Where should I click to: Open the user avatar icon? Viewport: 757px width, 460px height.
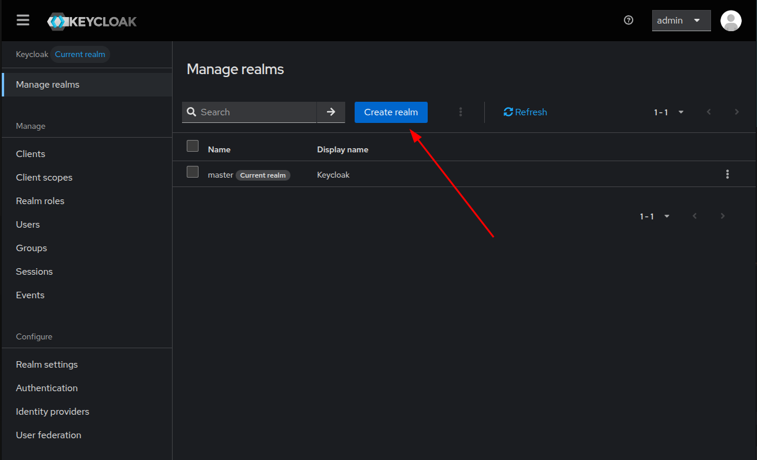pyautogui.click(x=731, y=21)
